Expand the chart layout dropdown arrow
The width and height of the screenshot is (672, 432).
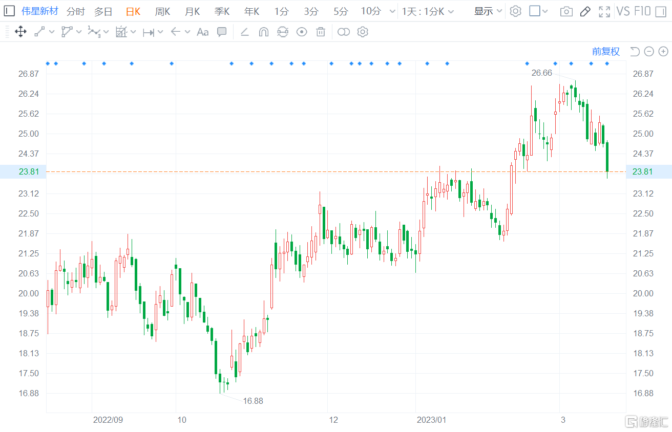[x=544, y=11]
